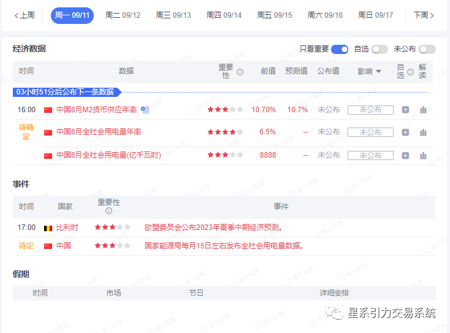Switch to 周日 09/17 tab
Screen dimensions: 450x333
pos(376,15)
